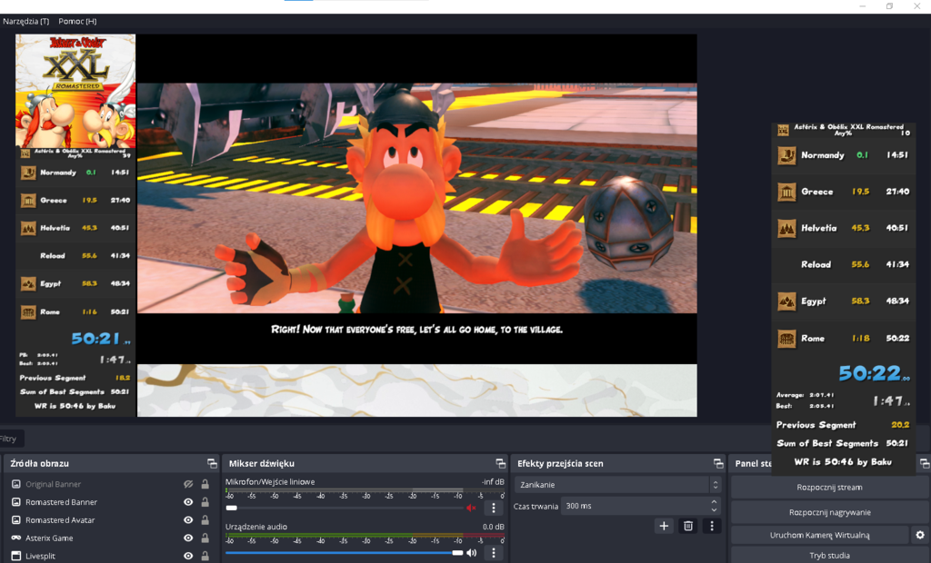
Task: Open Urządzenie audio three-dot options menu
Action: [x=494, y=553]
